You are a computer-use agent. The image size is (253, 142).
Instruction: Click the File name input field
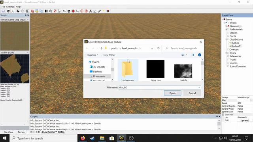coord(160,88)
